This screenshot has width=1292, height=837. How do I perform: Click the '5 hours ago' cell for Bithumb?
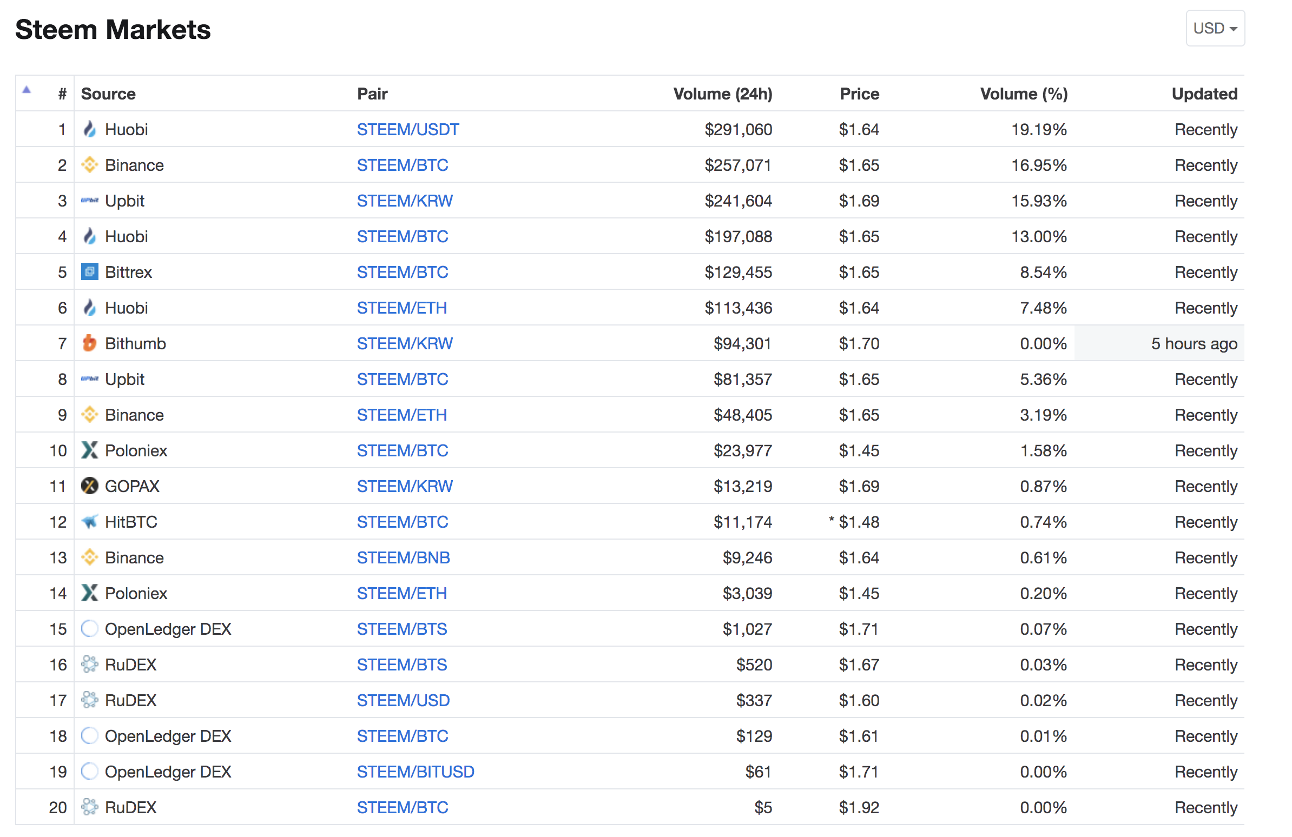[1194, 343]
